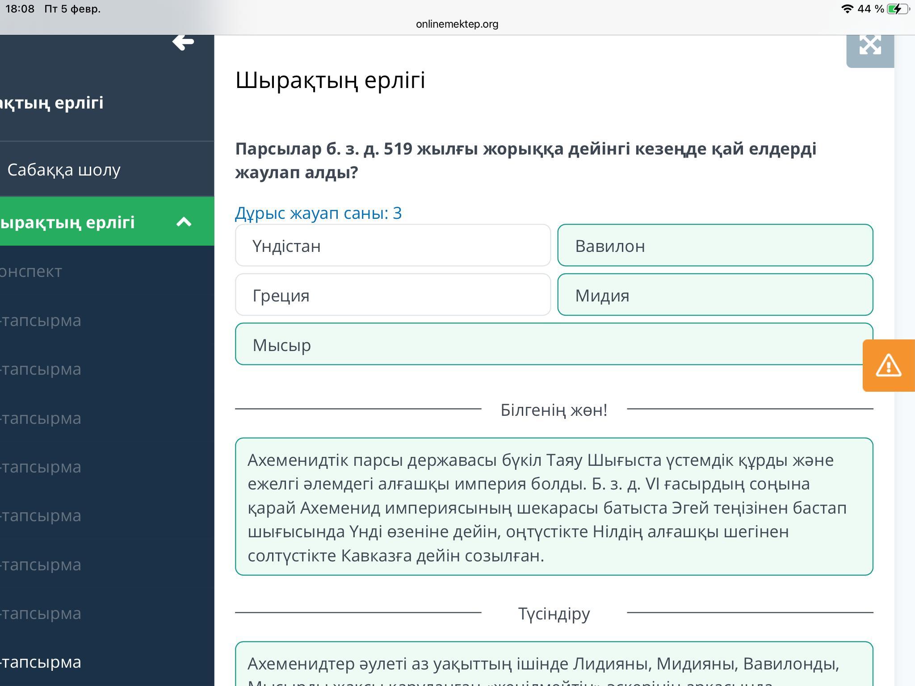This screenshot has height=686, width=915.
Task: Toggle the Мидия answer choice
Action: click(x=715, y=295)
